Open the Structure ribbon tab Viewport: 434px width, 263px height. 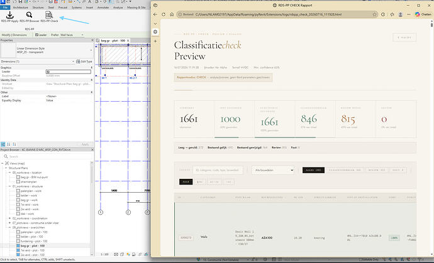[x=38, y=8]
